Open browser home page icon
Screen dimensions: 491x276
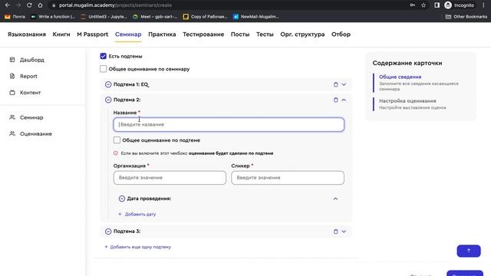point(40,5)
